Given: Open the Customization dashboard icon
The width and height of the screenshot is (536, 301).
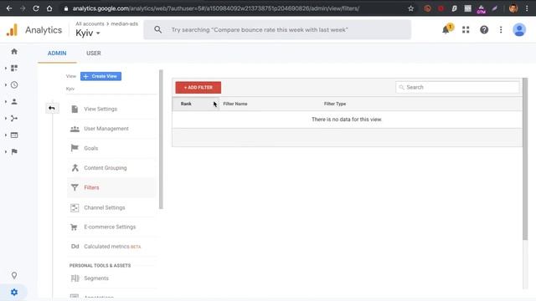Looking at the screenshot, I should click(x=14, y=69).
